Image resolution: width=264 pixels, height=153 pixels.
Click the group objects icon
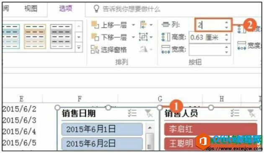coord(143,37)
